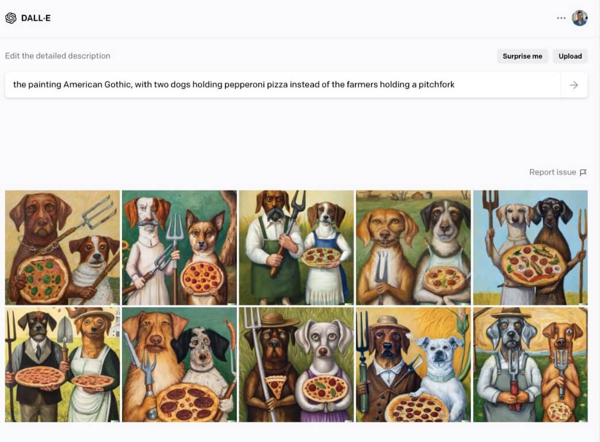Open result with golden dog and black-eared dog
Screen dimensions: 600x442
pos(179,365)
